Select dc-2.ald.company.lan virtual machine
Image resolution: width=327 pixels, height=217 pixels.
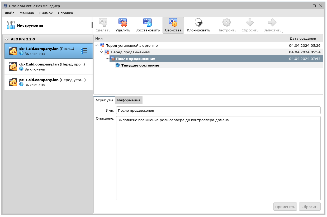tap(49, 67)
